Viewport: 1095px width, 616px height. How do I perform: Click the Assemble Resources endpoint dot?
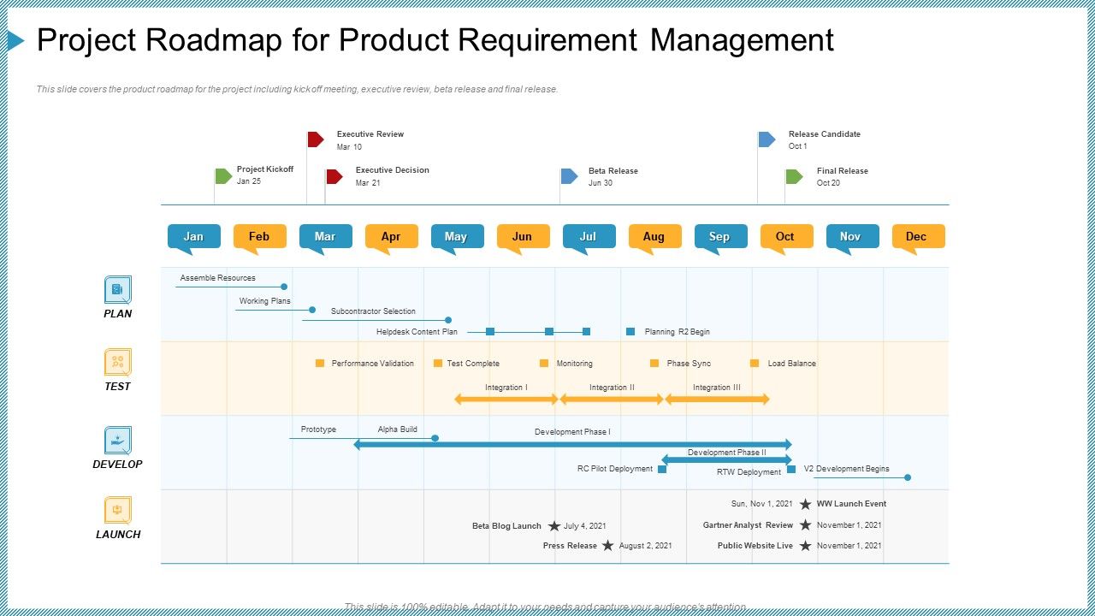tap(284, 287)
